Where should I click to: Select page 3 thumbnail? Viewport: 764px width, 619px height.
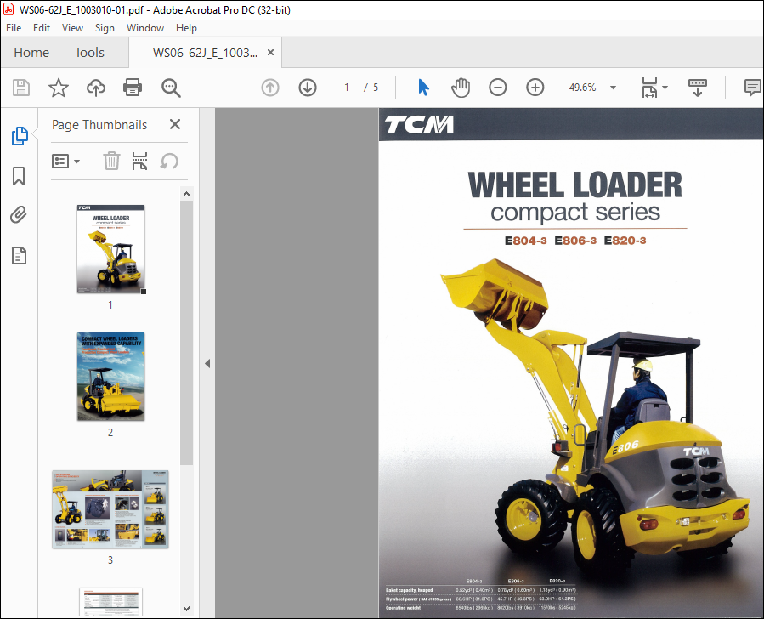tap(110, 509)
